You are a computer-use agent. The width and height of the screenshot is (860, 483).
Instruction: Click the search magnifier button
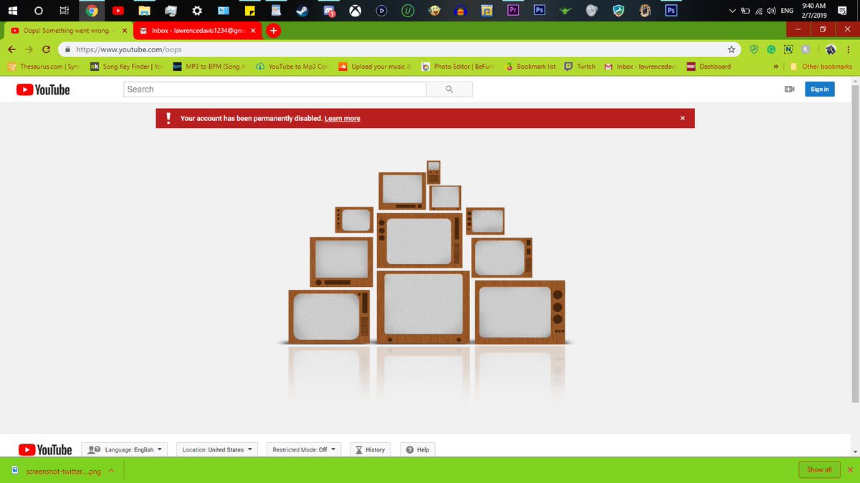pos(449,89)
